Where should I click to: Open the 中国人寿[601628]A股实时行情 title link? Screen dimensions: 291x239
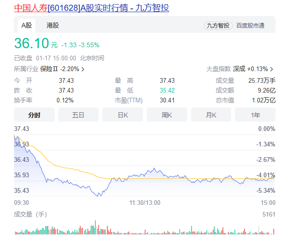coord(92,8)
